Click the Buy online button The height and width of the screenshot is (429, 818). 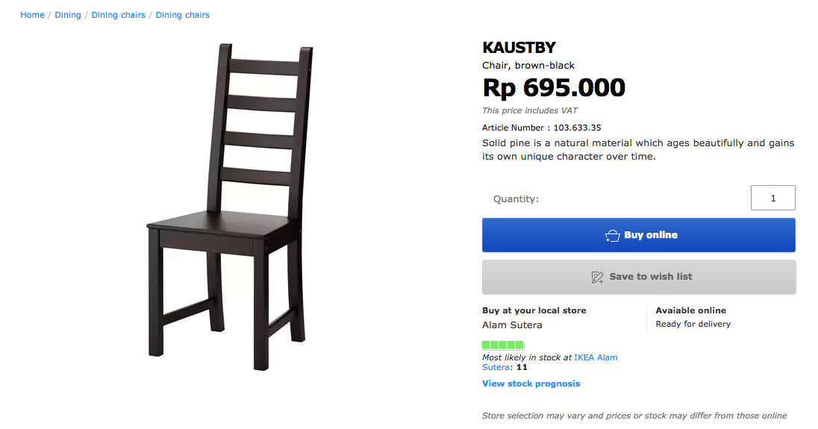coord(639,235)
